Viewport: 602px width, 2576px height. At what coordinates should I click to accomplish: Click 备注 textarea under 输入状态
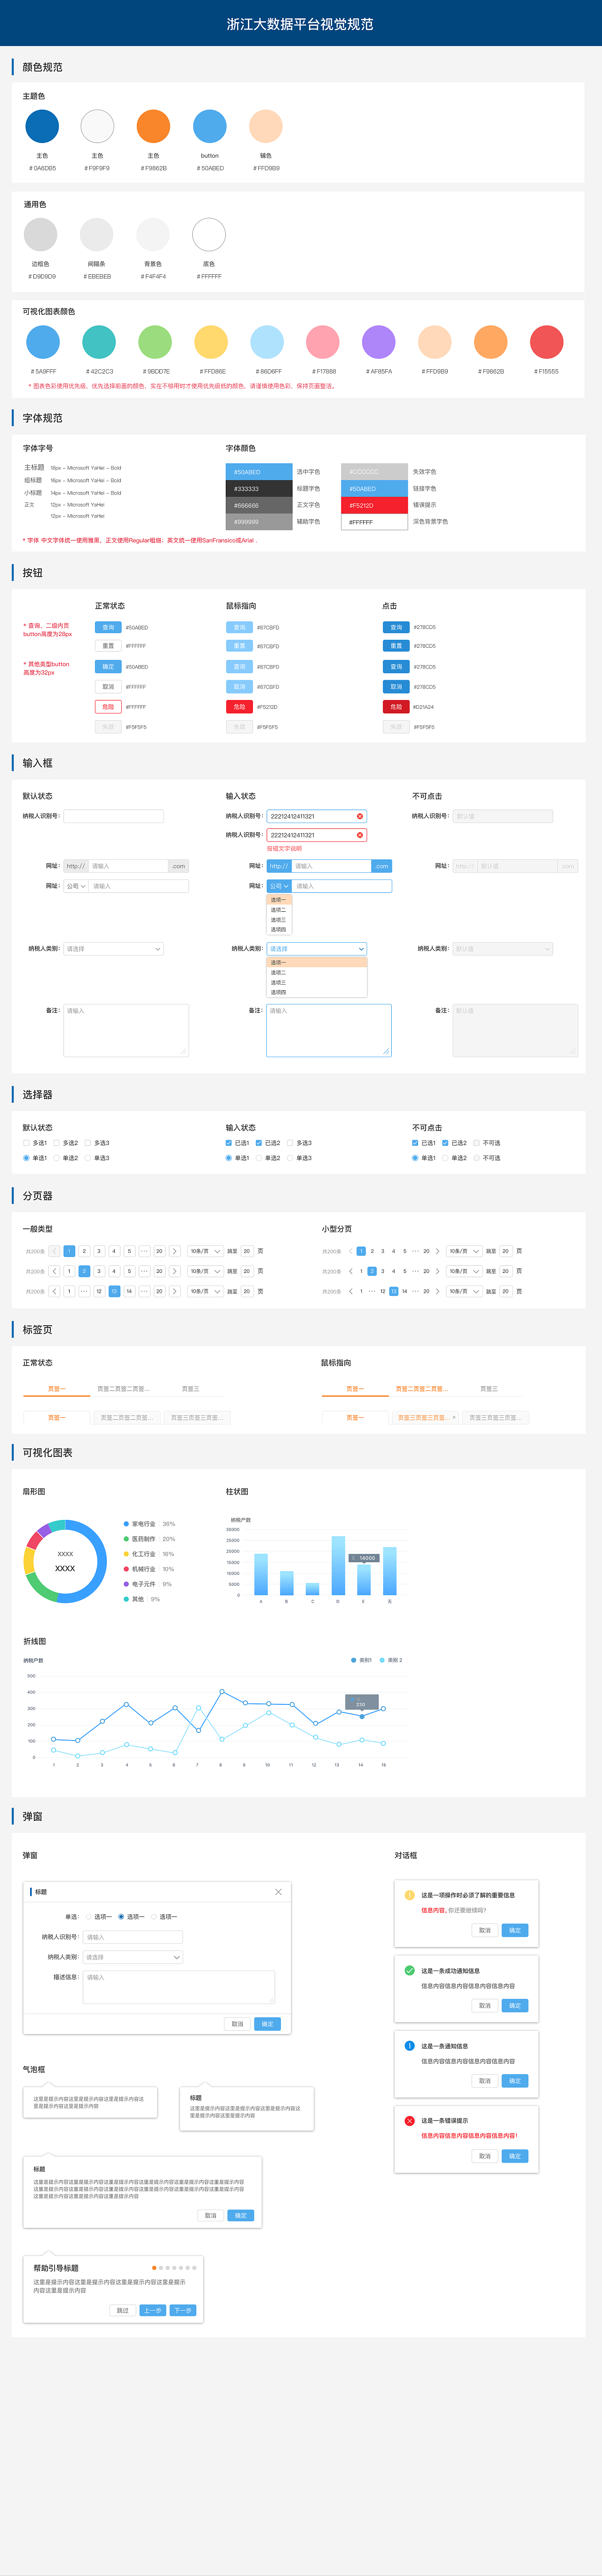click(x=329, y=1030)
